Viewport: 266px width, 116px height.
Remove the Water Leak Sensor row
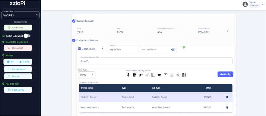(x=227, y=107)
